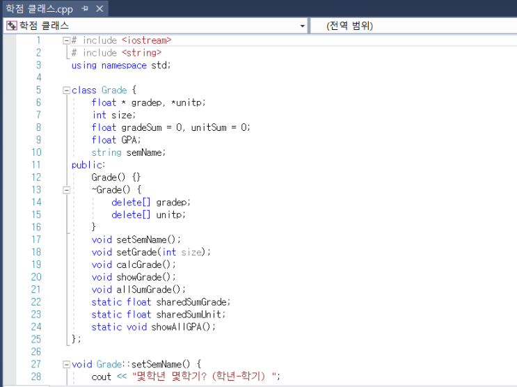Collapse the Grade::setSemName function block
517x387 pixels.
pyautogui.click(x=66, y=364)
